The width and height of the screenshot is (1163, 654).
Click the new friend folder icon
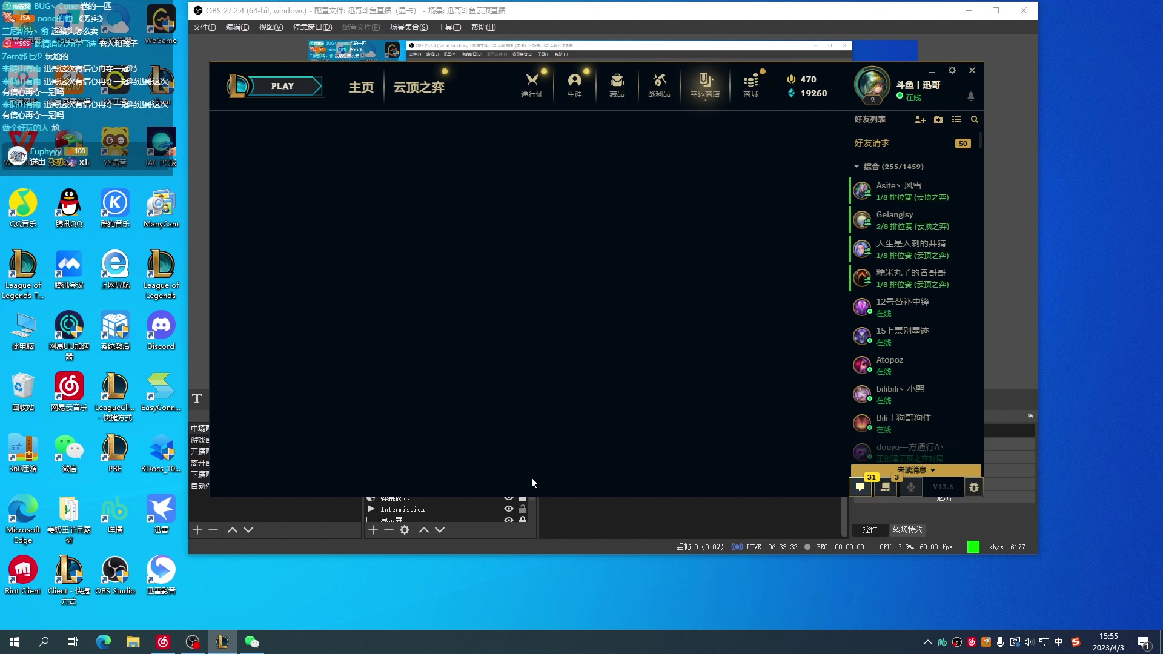tap(938, 119)
